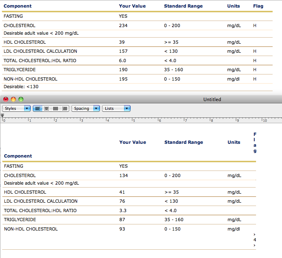This screenshot has height=258, width=282.
Task: Click the Standard Range header in upper table
Action: point(183,6)
